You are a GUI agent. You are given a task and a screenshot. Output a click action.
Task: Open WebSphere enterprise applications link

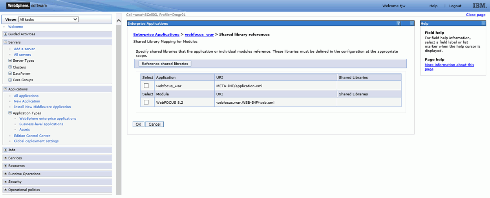pos(48,118)
